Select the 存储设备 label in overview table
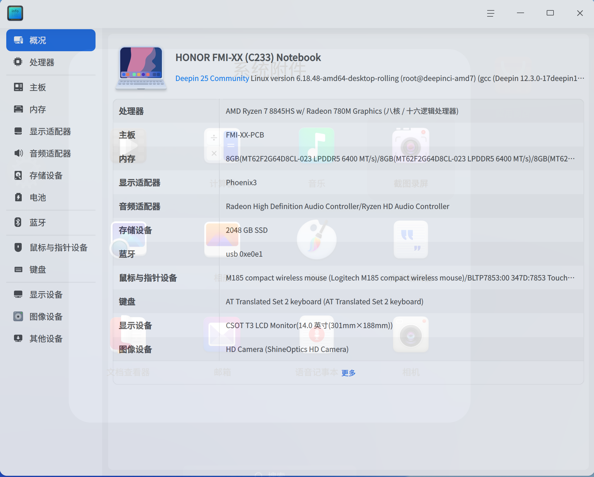This screenshot has height=477, width=594. click(x=135, y=230)
